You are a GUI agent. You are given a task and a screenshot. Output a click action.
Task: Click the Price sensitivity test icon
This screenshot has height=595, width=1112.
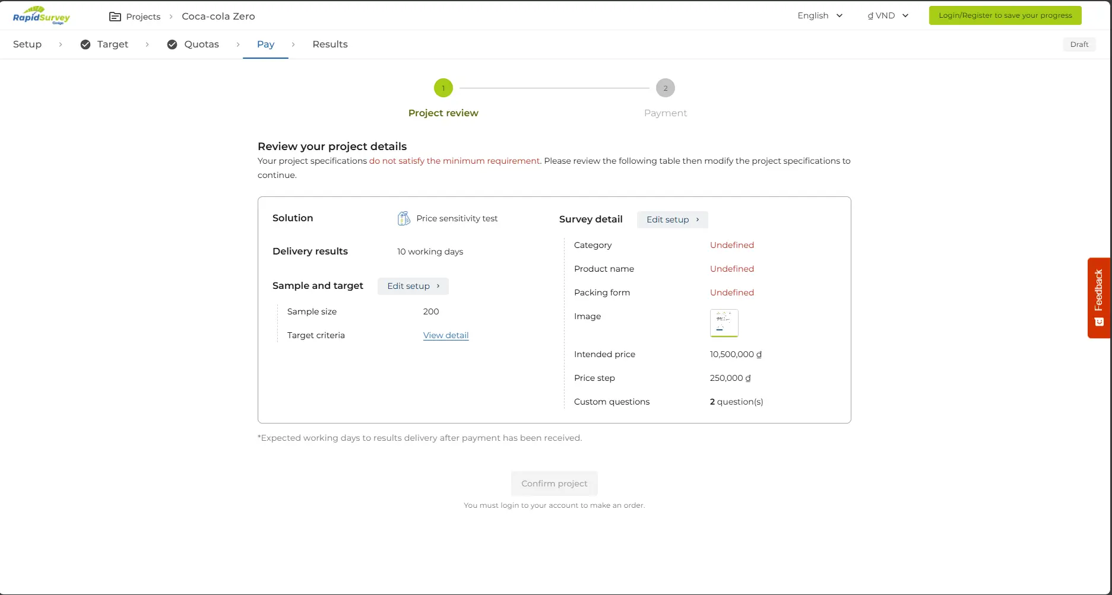(x=404, y=218)
